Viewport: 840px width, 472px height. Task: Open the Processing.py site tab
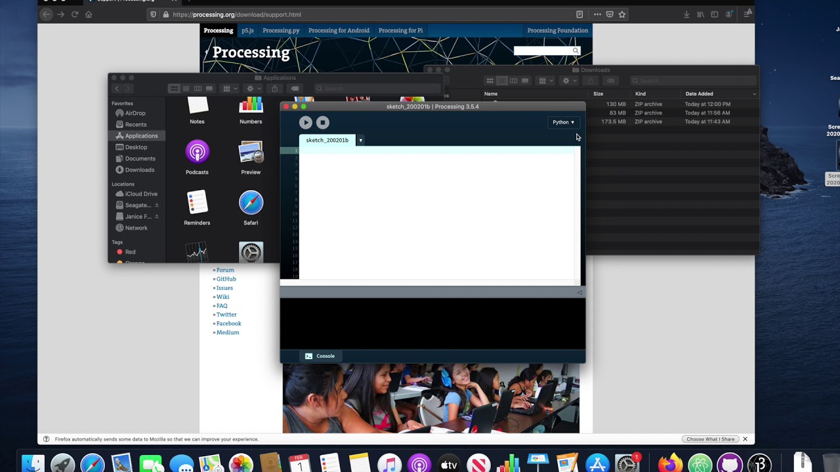(281, 30)
